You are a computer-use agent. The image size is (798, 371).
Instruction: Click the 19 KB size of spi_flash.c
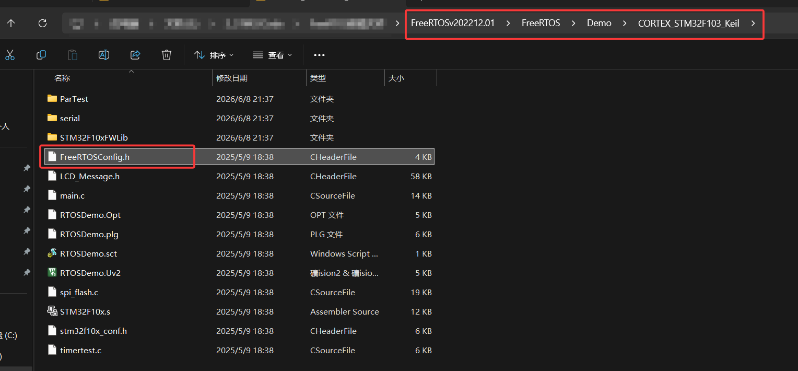click(421, 292)
